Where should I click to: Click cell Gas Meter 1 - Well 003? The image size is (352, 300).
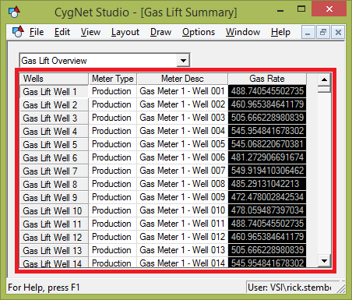[182, 118]
